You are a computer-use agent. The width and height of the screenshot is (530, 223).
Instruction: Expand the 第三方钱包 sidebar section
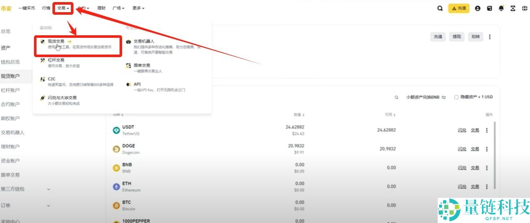point(48,189)
